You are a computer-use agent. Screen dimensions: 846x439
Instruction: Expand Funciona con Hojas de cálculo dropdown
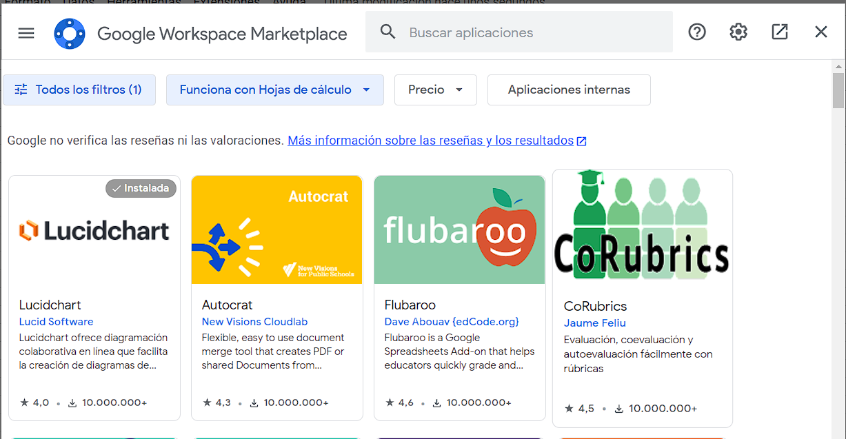275,90
